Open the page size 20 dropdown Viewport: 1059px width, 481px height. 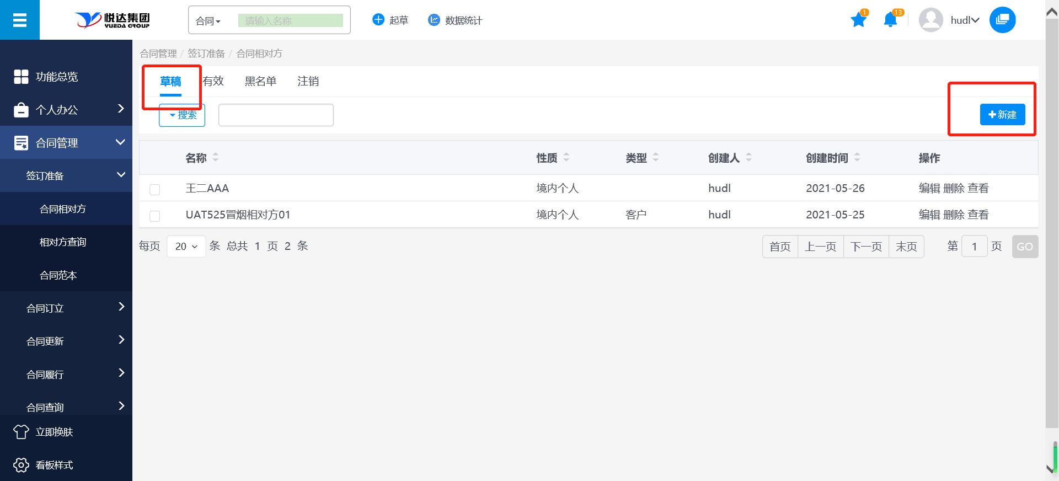pos(186,247)
